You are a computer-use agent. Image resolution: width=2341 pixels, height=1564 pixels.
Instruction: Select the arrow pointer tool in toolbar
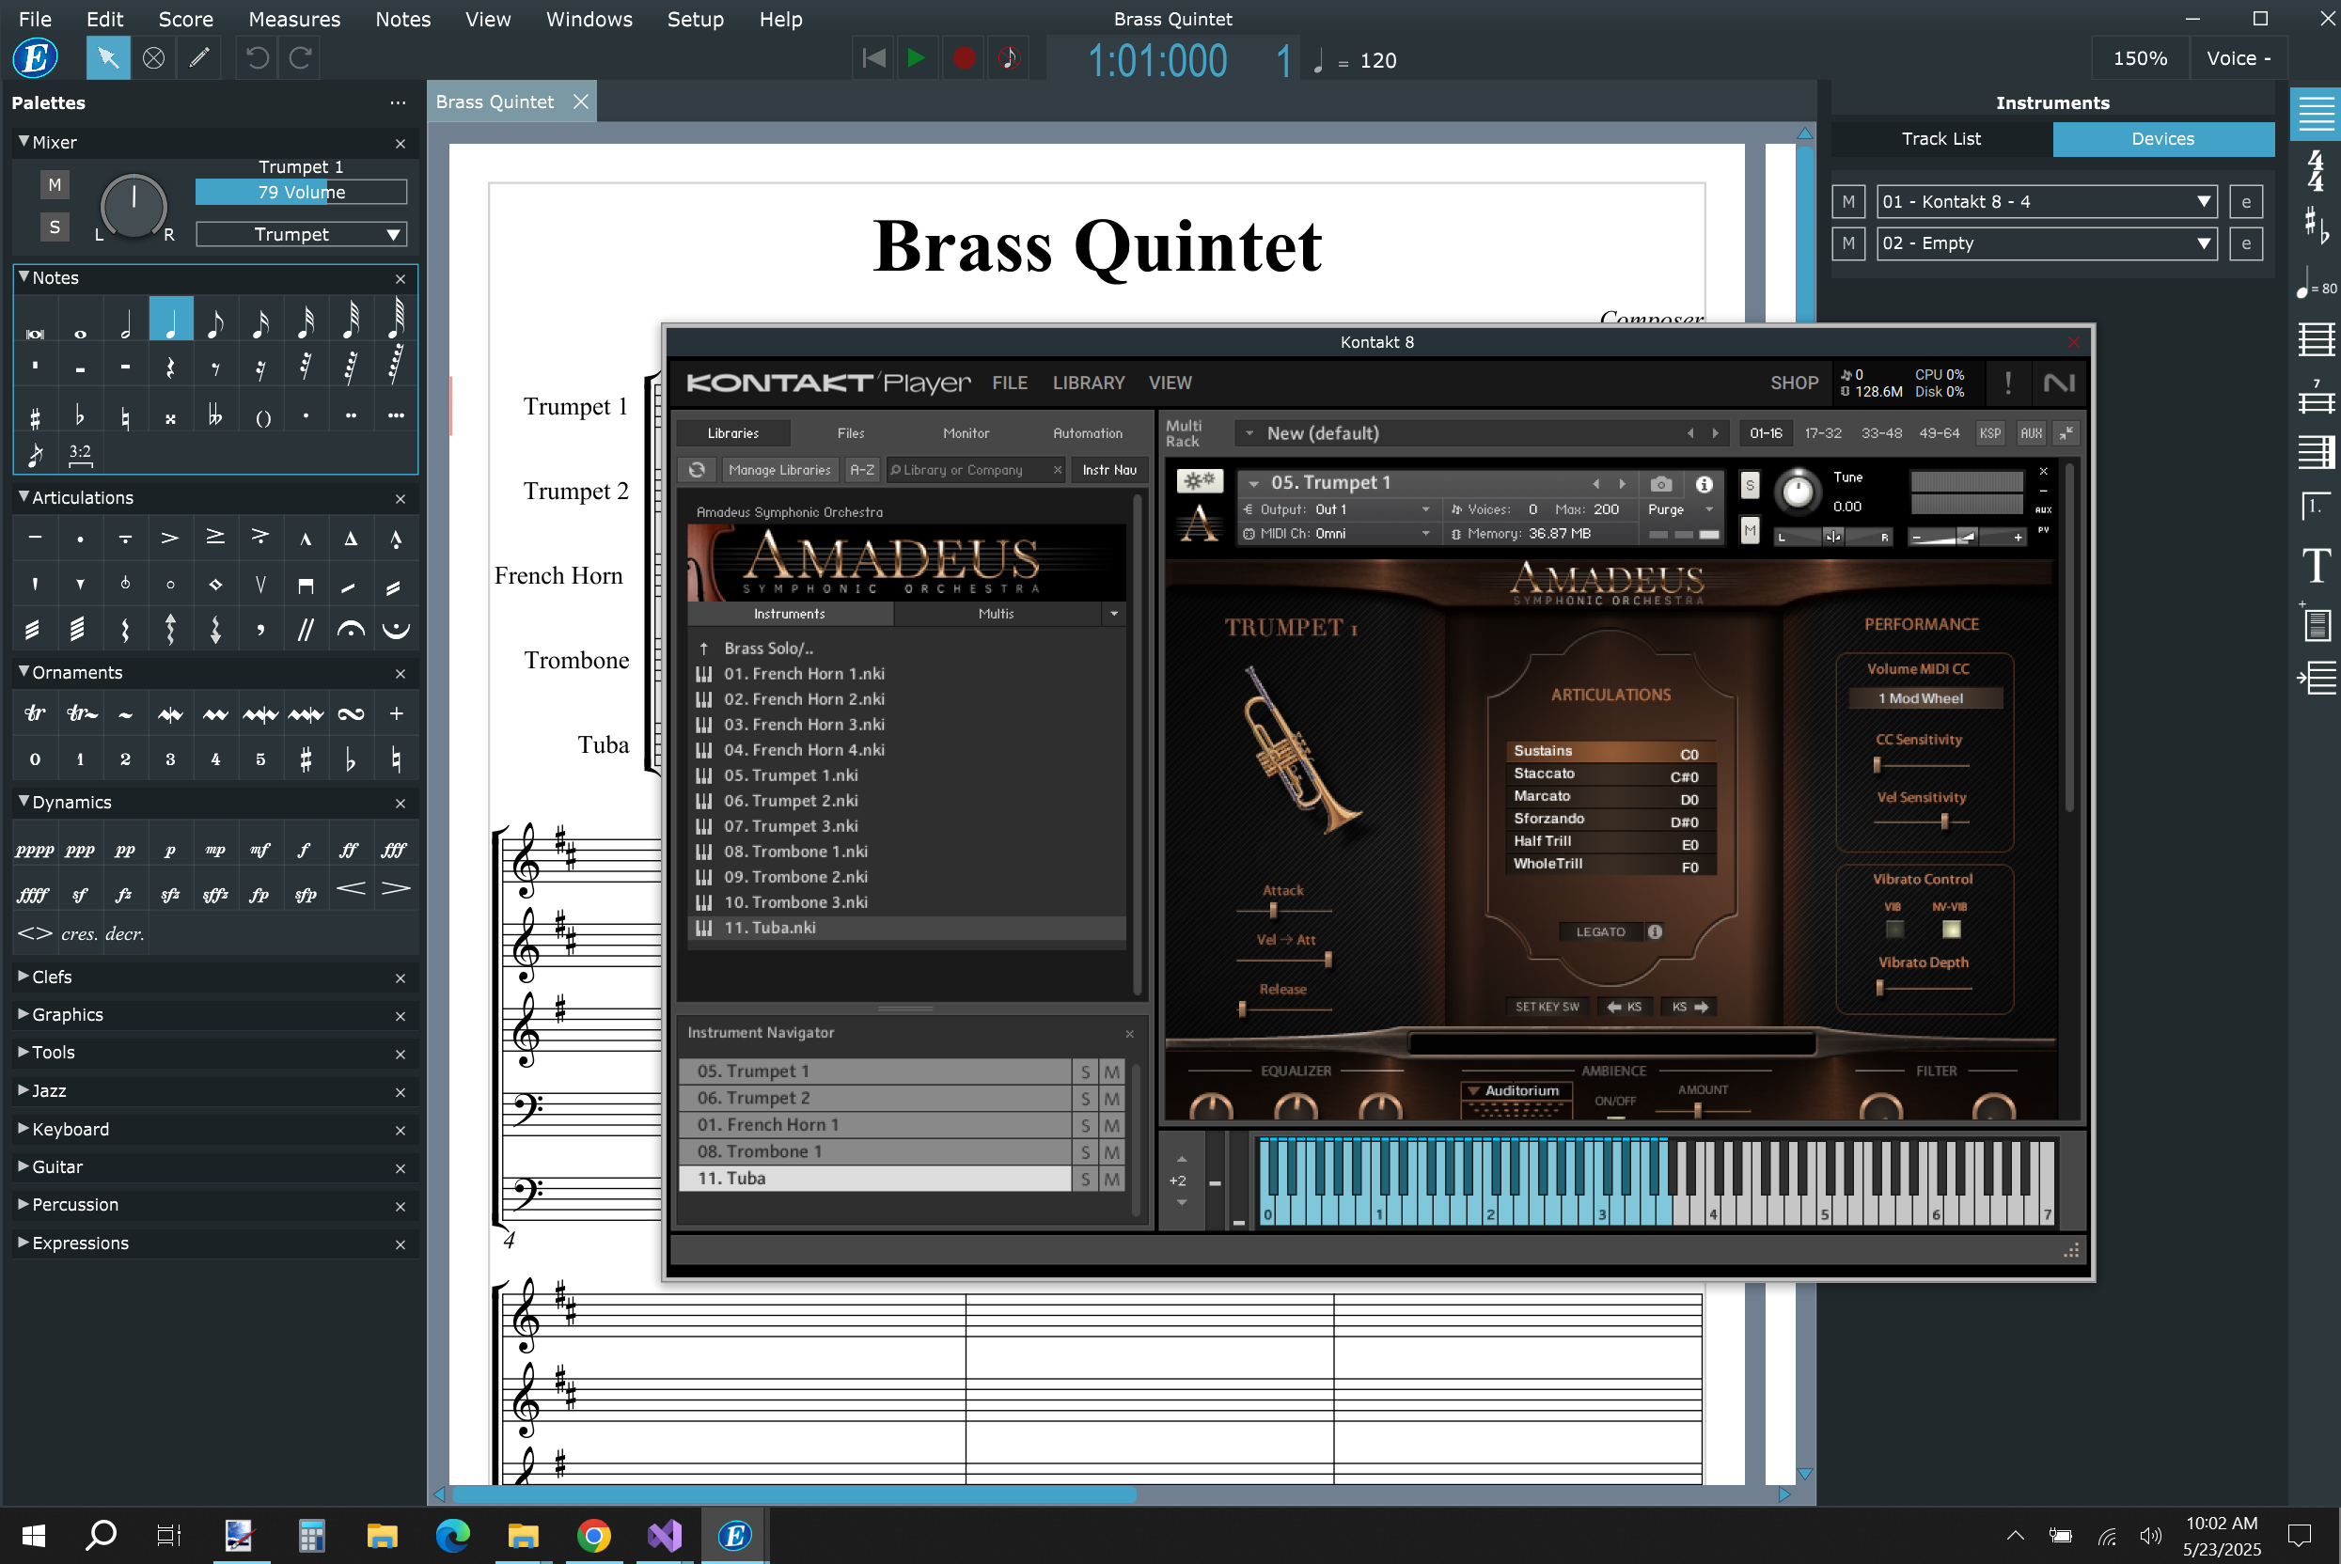click(x=108, y=58)
